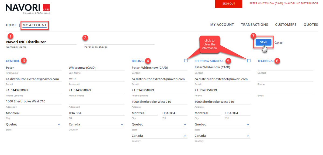Focus the General Password field
This screenshot has width=323, height=155.
pos(96,79)
